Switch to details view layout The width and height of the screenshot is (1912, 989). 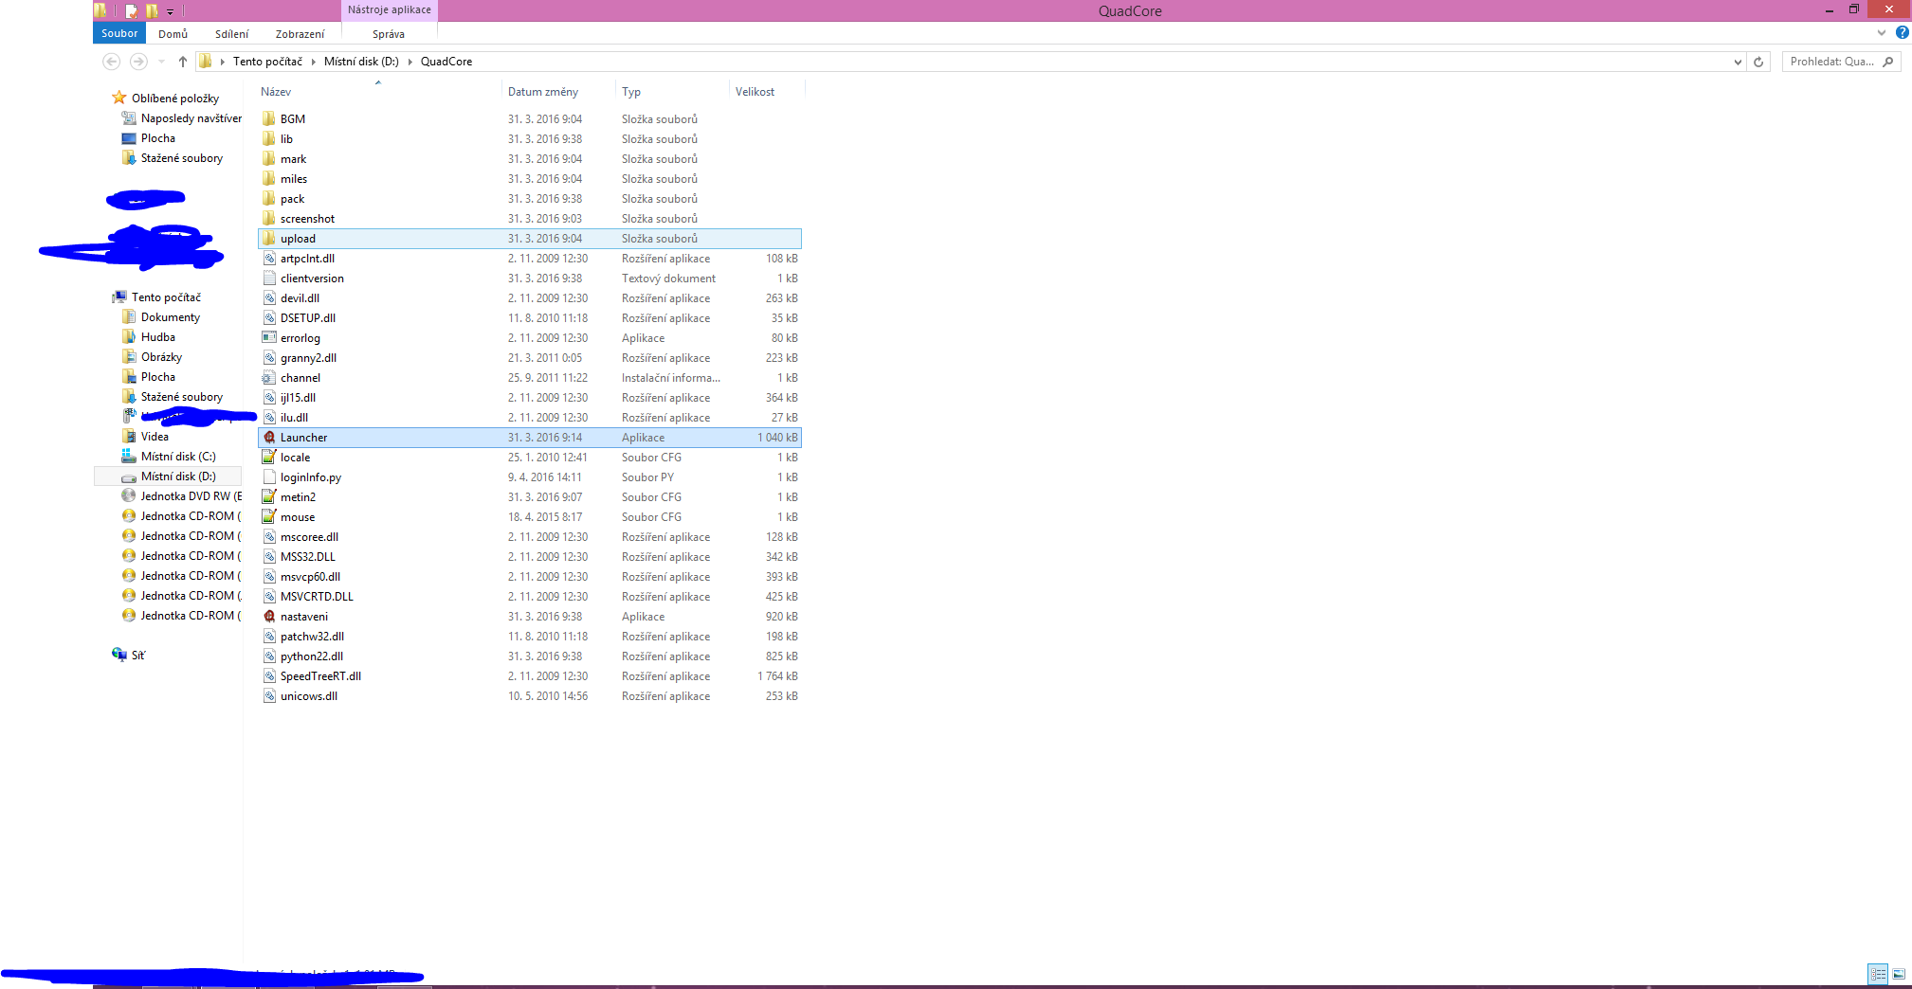1878,974
